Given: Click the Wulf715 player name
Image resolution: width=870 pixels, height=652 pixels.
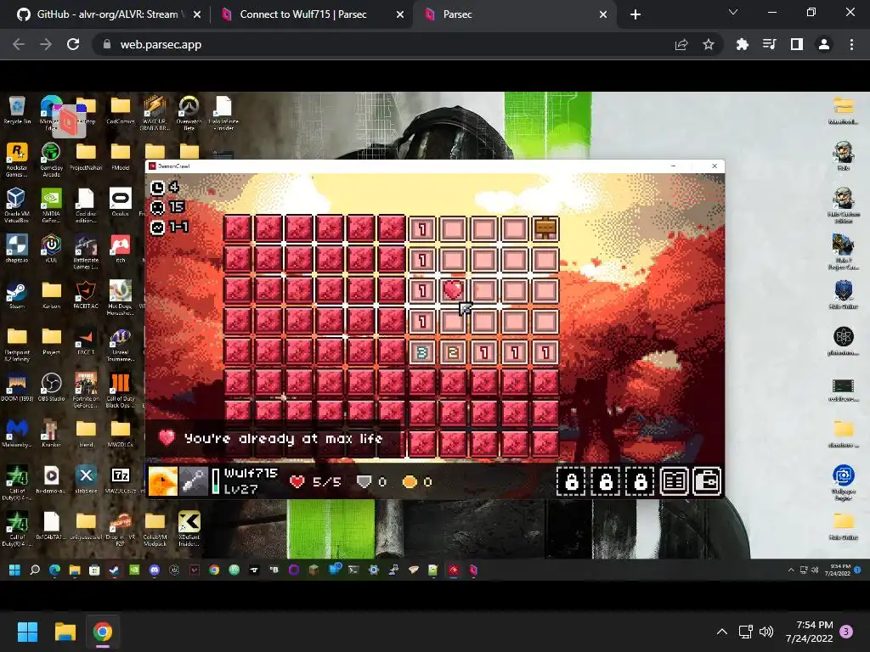Looking at the screenshot, I should [251, 473].
